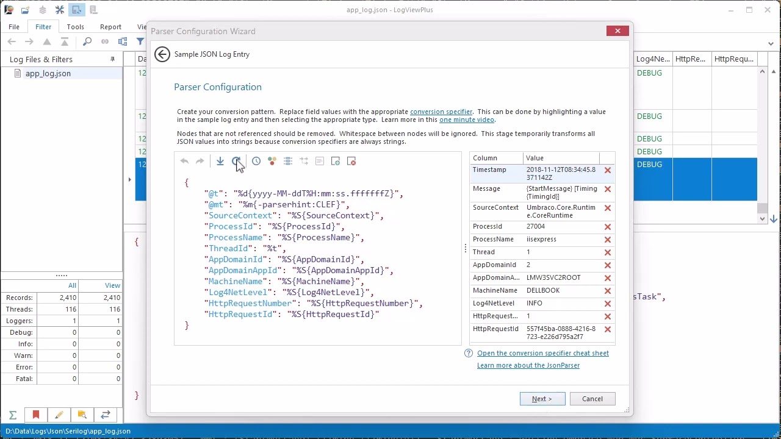
Task: Open the one minute video link
Action: click(467, 120)
